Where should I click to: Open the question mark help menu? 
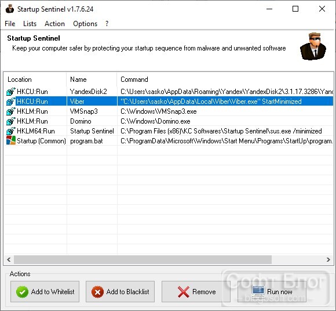tap(107, 24)
